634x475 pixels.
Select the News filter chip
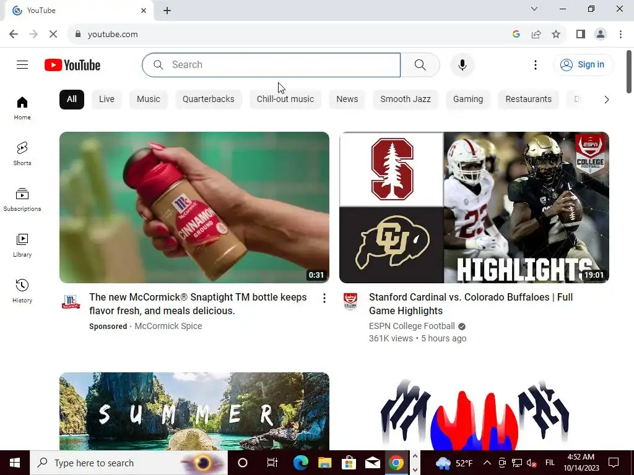tap(347, 100)
